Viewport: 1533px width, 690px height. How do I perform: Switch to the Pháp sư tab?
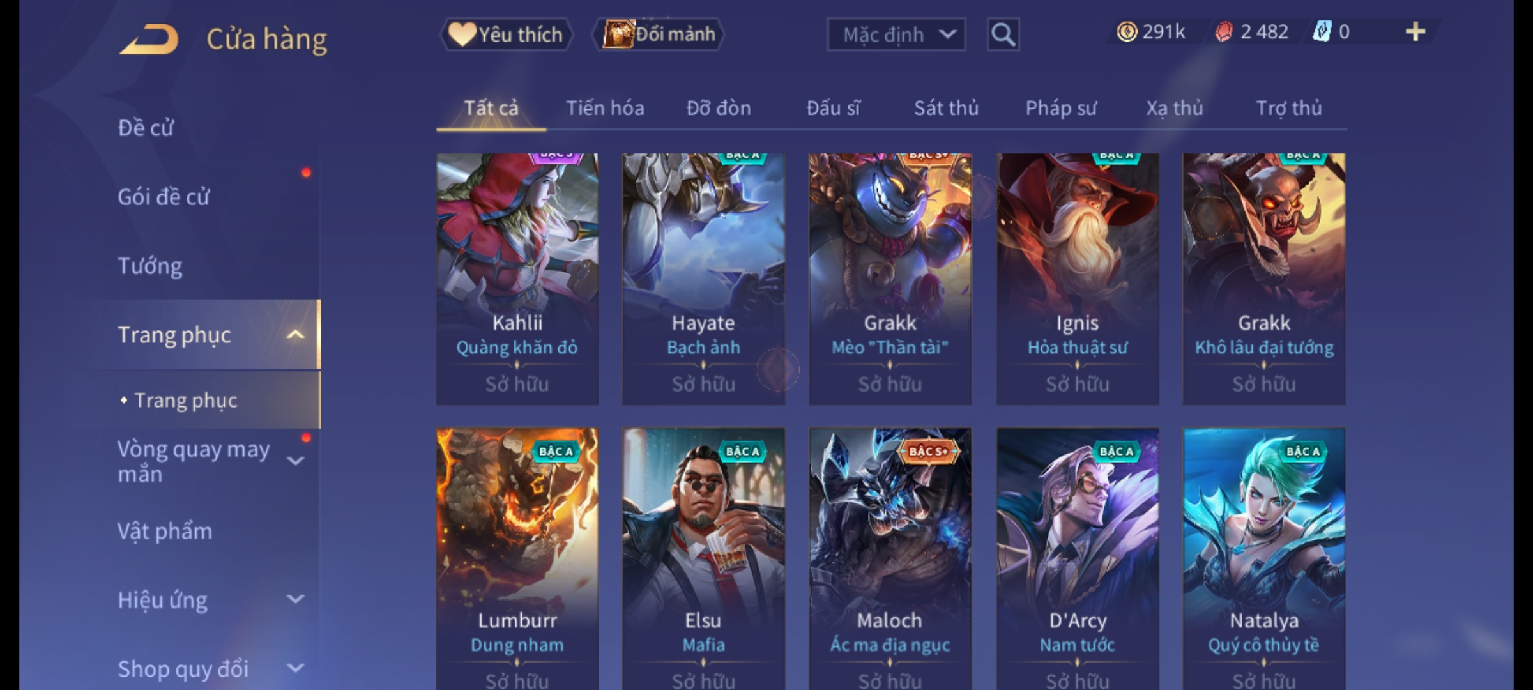point(1061,108)
